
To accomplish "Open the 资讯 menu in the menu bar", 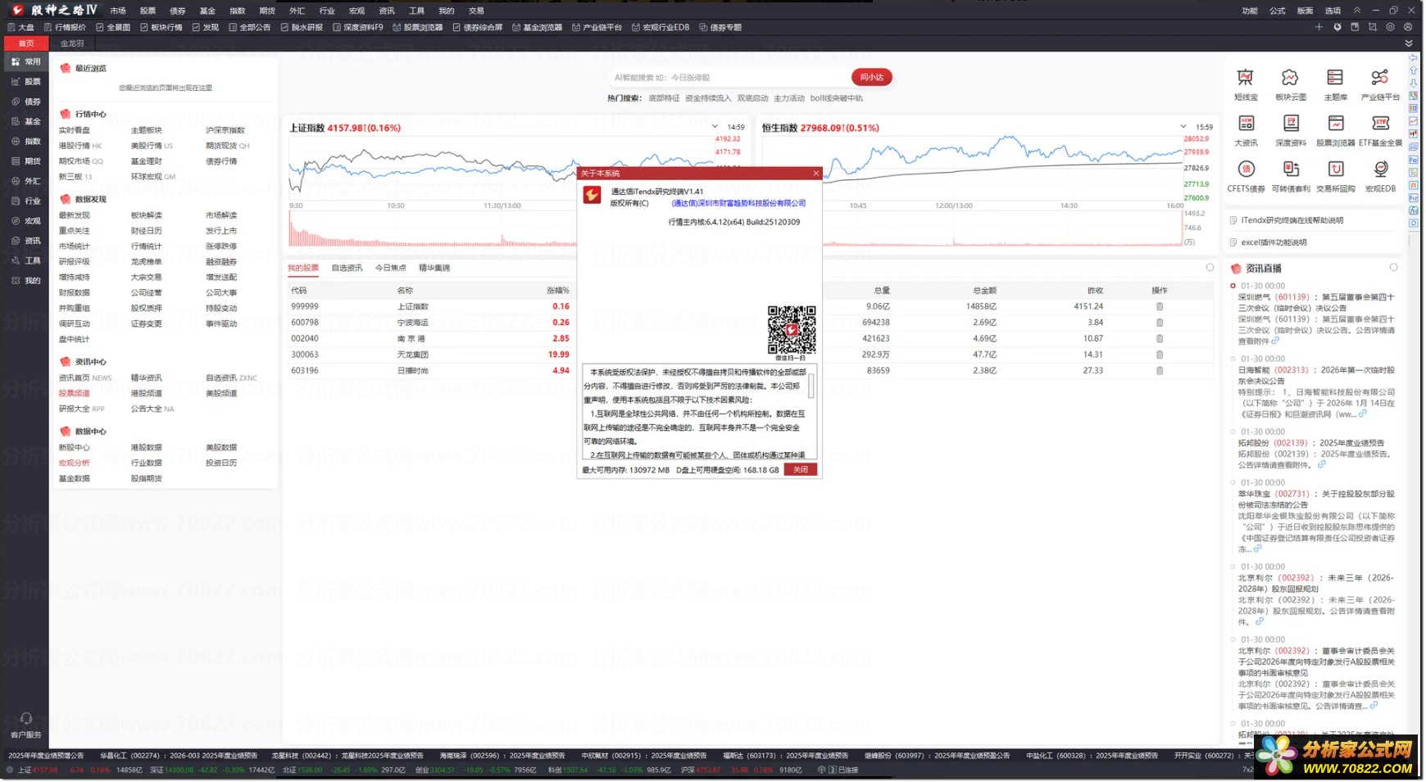I will 387,11.
